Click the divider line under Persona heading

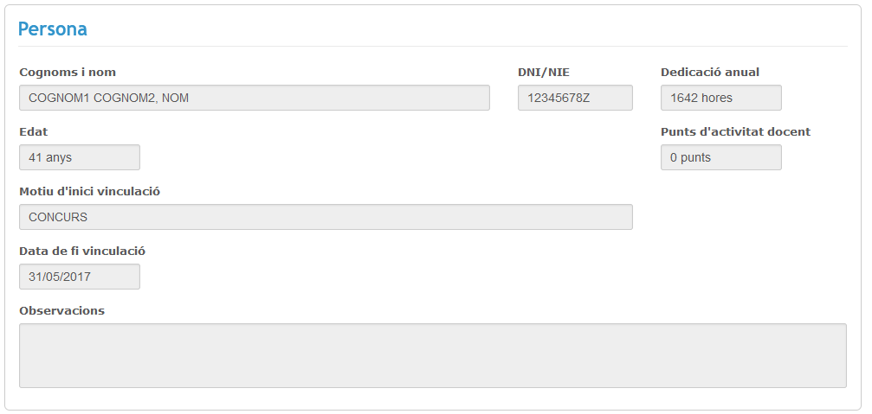pyautogui.click(x=432, y=46)
